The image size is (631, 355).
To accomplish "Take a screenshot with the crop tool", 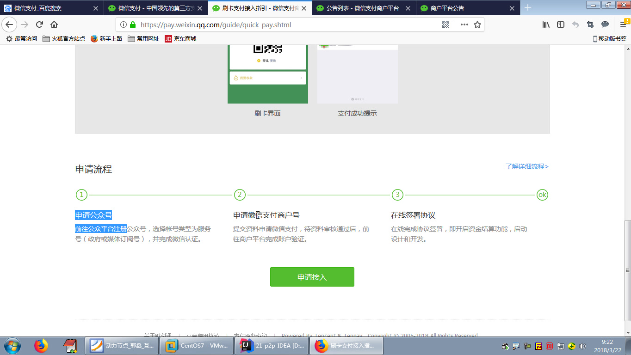I will (x=590, y=24).
